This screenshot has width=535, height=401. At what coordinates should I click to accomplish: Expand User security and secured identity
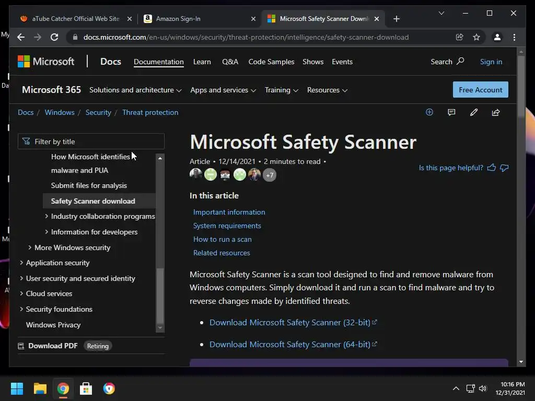21,278
